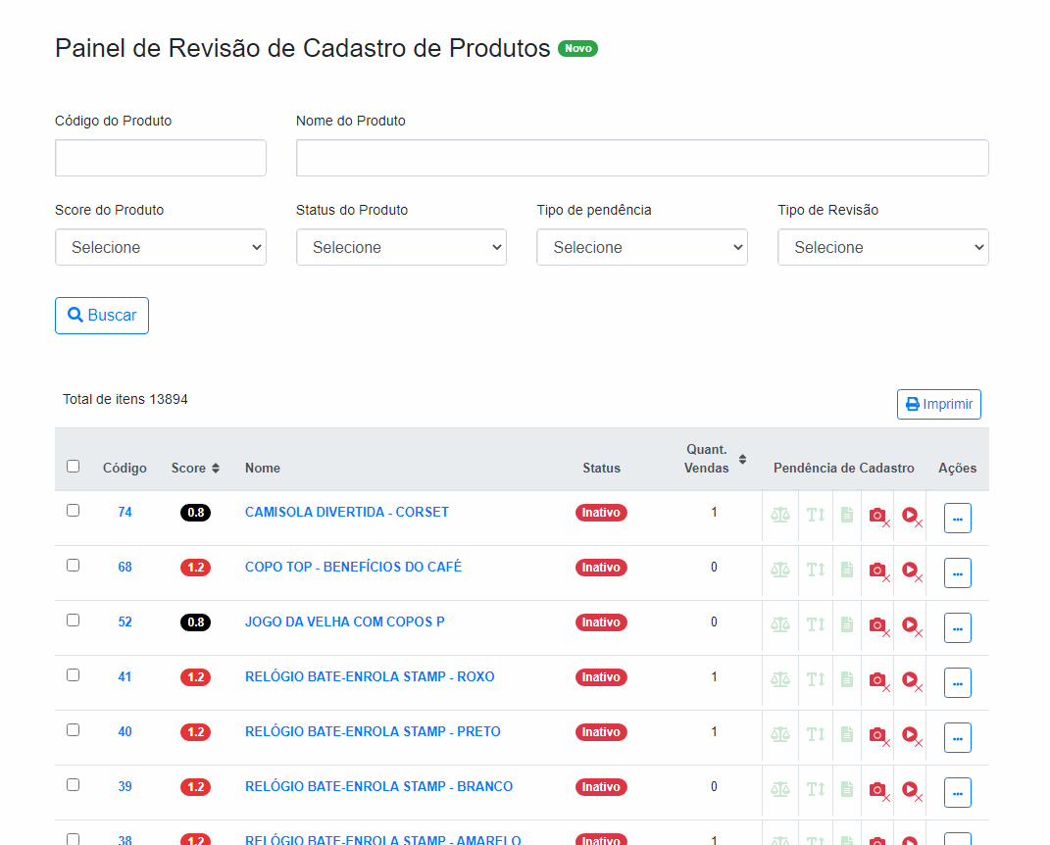Open actions menu for RELÓGIO ROXO row
This screenshot has height=845, width=1050.
(x=958, y=683)
